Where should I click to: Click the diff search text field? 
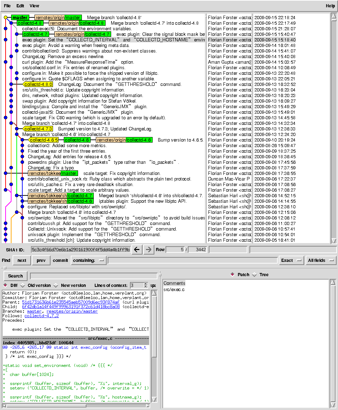[x=94, y=276]
